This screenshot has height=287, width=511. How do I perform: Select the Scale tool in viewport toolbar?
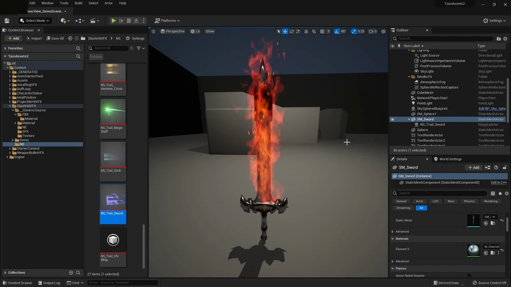[x=298, y=31]
